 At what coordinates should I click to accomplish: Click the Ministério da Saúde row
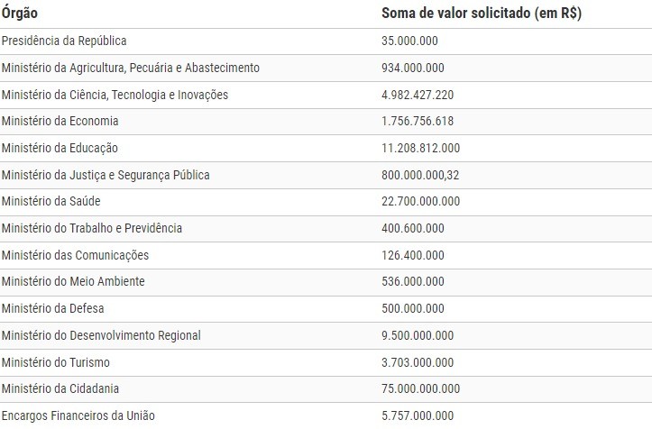326,202
